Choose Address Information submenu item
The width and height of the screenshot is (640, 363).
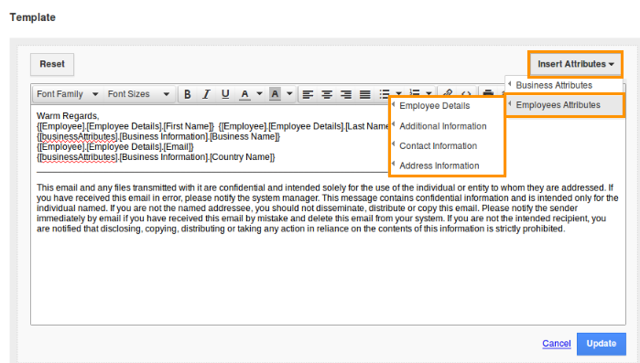(x=448, y=165)
